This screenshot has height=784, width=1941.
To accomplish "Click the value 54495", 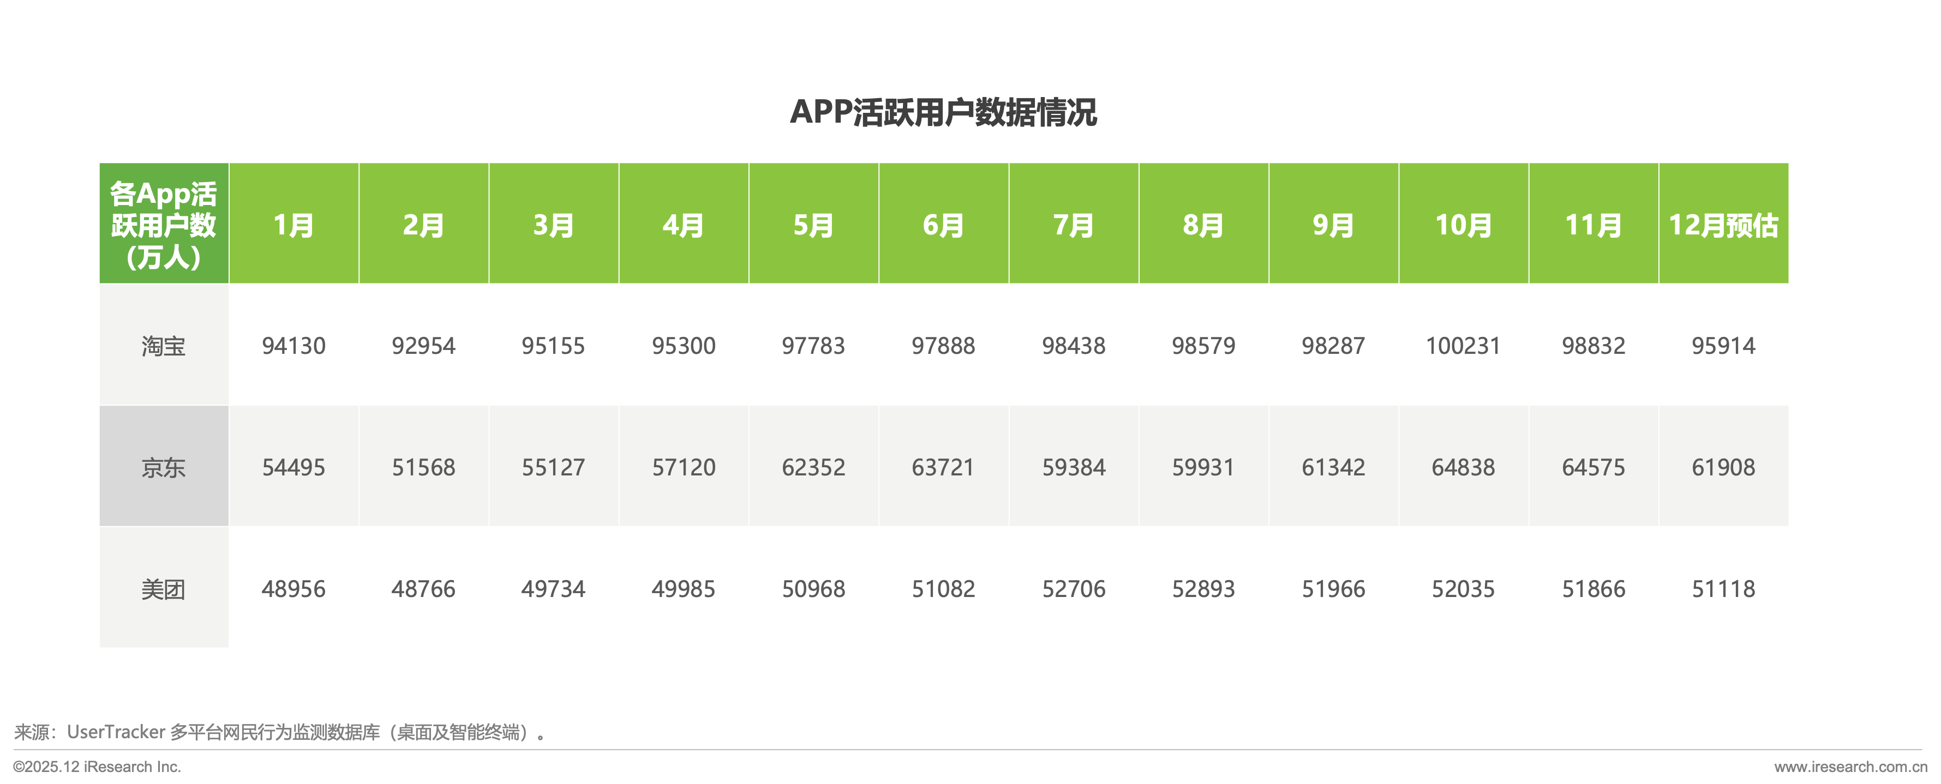I will tap(294, 467).
